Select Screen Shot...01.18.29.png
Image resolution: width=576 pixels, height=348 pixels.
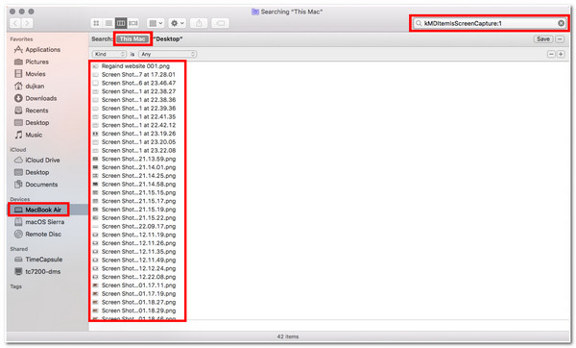(x=138, y=311)
